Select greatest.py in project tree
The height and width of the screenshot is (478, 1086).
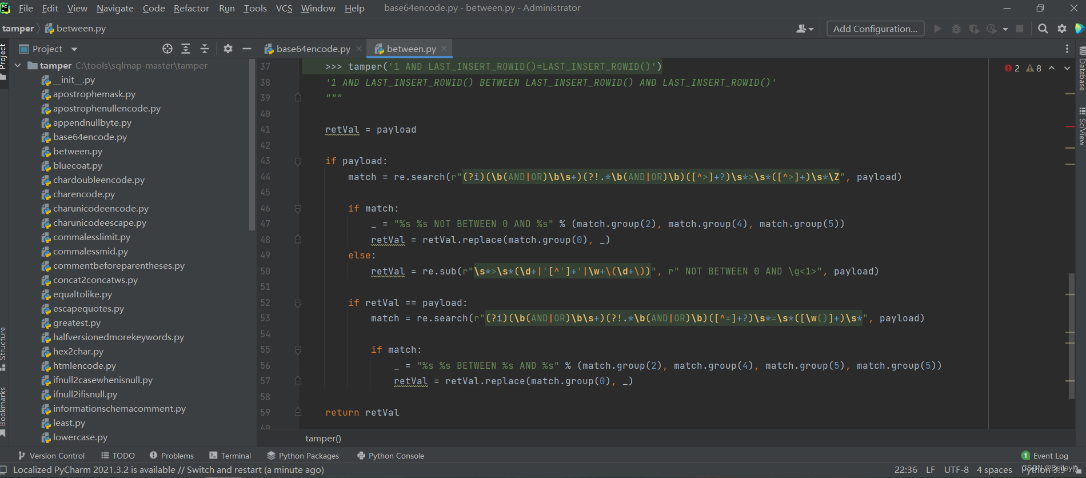tap(77, 323)
